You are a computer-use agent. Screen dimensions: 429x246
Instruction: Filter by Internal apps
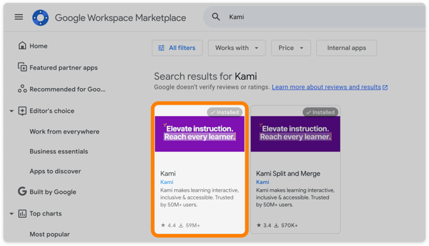pyautogui.click(x=346, y=48)
